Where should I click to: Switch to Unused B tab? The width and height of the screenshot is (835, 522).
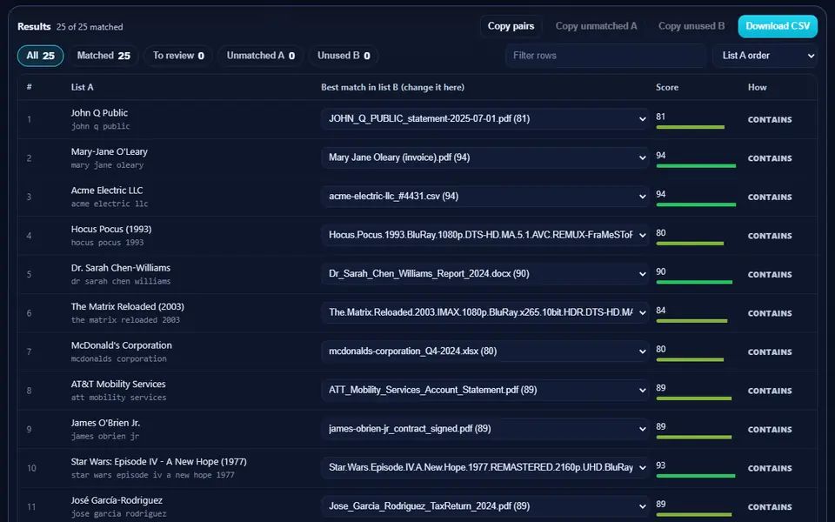[344, 56]
